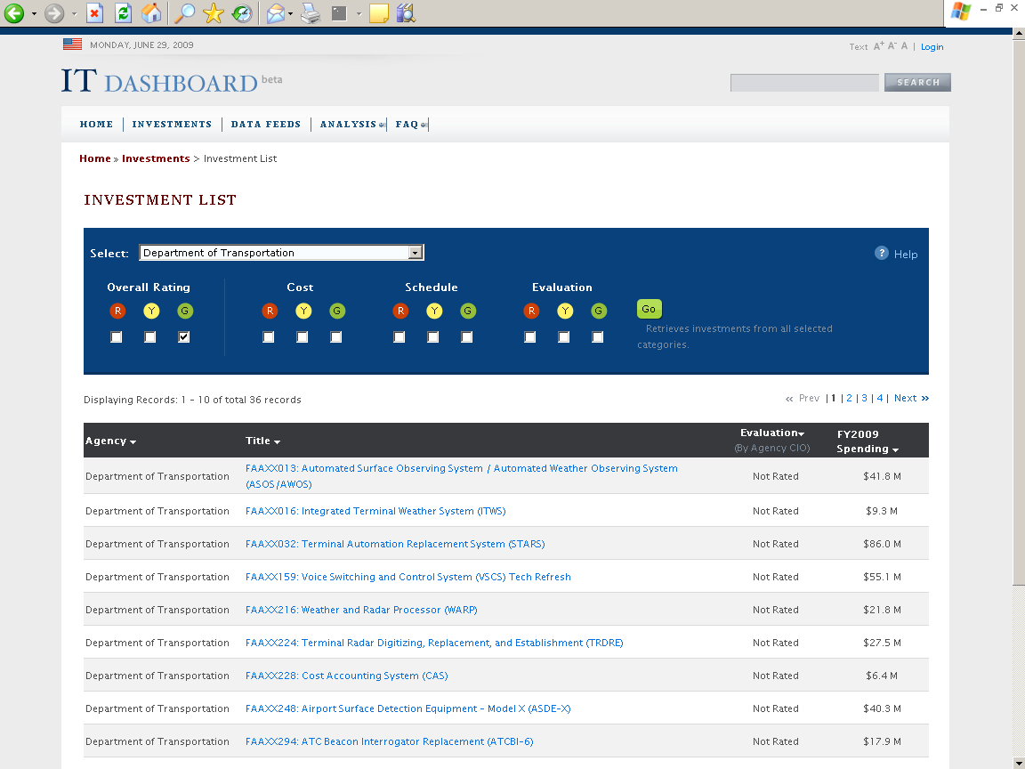Check the Schedule red checkbox
Image resolution: width=1025 pixels, height=769 pixels.
click(399, 336)
